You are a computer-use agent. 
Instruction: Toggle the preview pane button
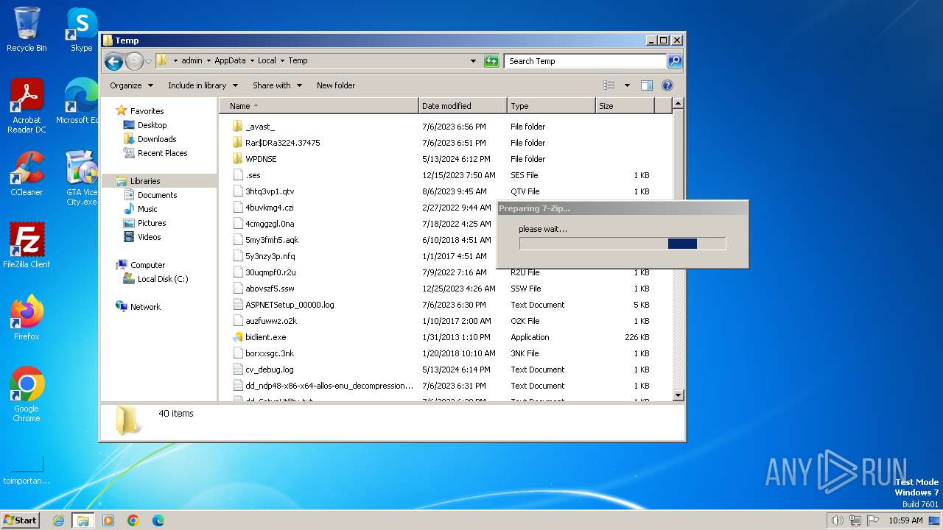646,85
